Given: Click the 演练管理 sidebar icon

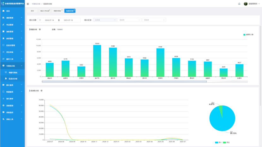Looking at the screenshot, I should (3, 31).
